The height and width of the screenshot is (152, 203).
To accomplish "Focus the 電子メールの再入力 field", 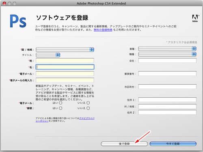I will (65, 80).
